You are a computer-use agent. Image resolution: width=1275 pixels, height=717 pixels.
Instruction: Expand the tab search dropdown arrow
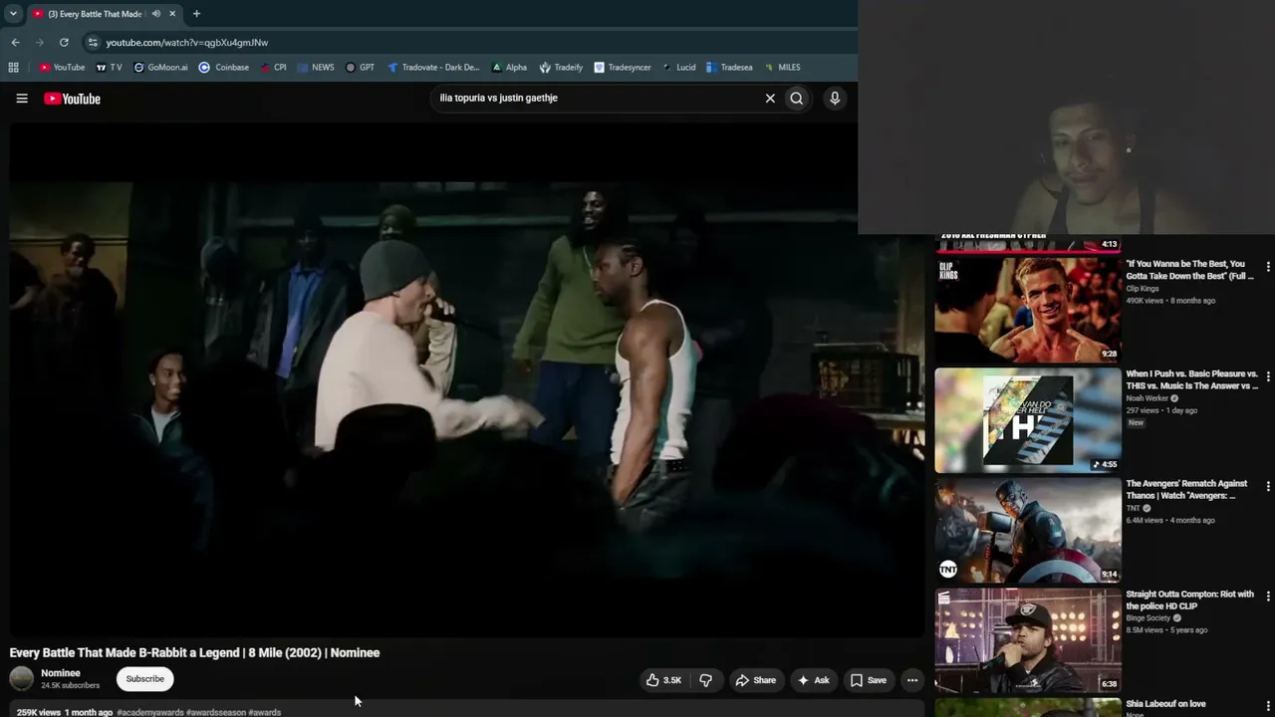[13, 14]
